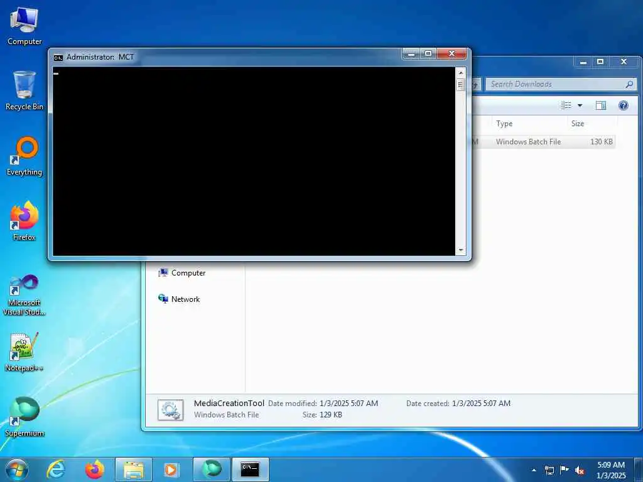
Task: Select the Microsoft Visual Studio desktop shortcut
Action: click(x=24, y=295)
